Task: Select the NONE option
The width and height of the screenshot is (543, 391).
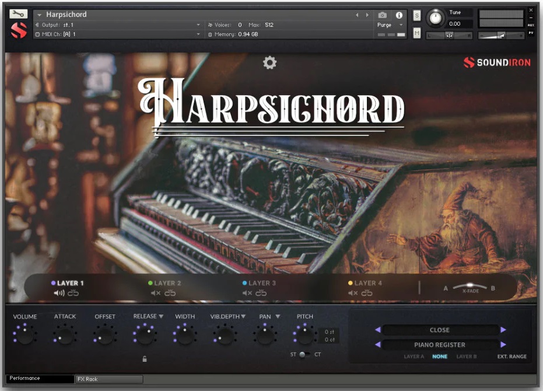Action: tap(440, 357)
